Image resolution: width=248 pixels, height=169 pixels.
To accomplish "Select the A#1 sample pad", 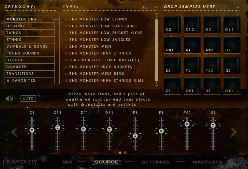I will pos(212,45).
